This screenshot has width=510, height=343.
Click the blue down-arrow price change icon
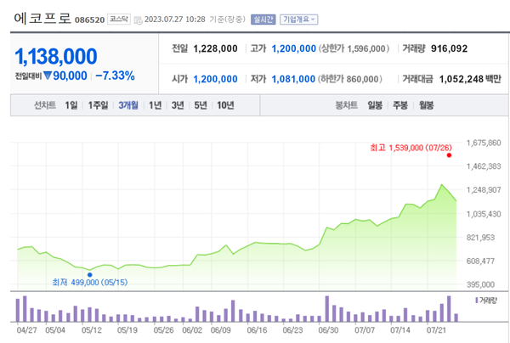click(x=48, y=76)
